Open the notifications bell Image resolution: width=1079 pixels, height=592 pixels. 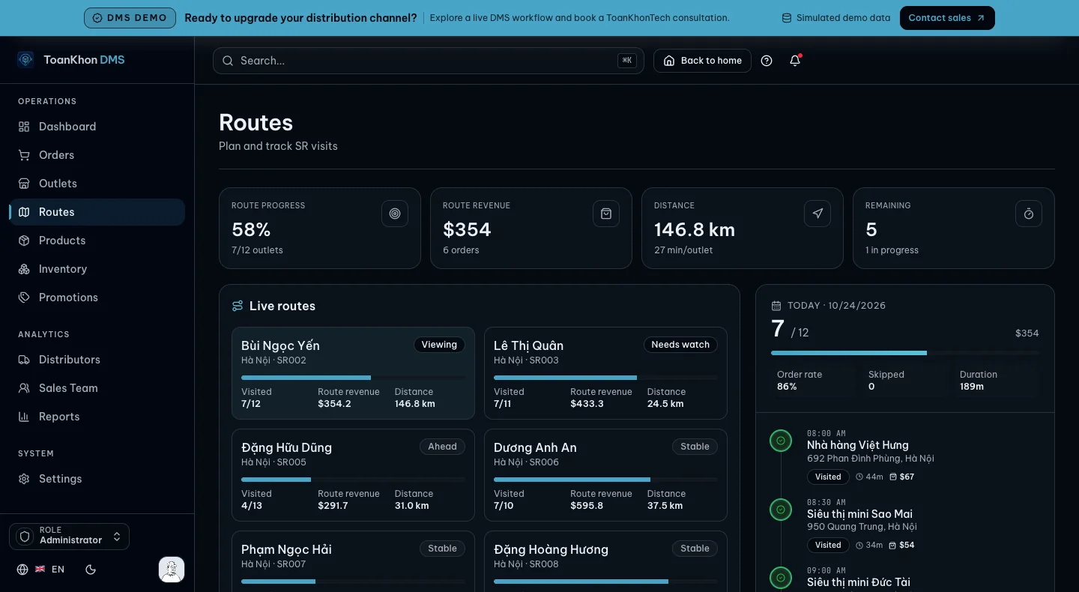coord(795,61)
